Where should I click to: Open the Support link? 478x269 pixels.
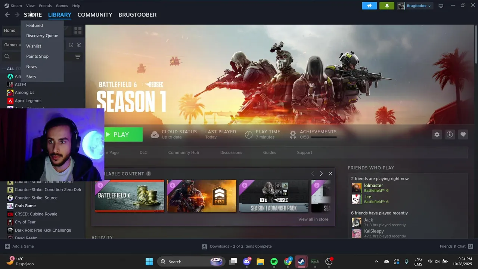304,152
